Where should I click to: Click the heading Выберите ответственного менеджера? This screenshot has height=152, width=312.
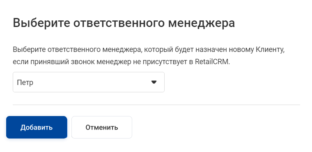[124, 23]
